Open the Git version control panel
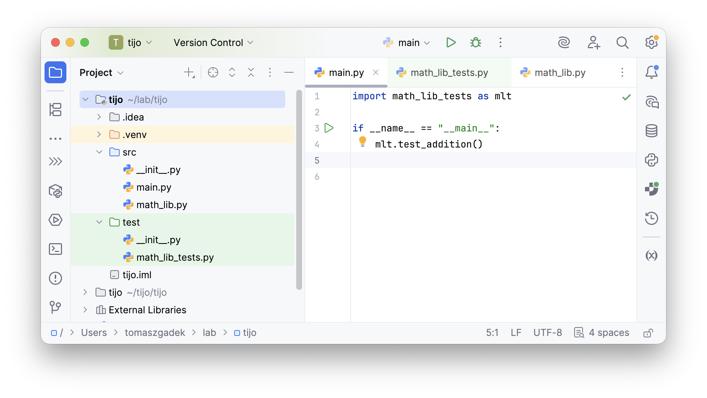The image size is (707, 398). coord(55,307)
